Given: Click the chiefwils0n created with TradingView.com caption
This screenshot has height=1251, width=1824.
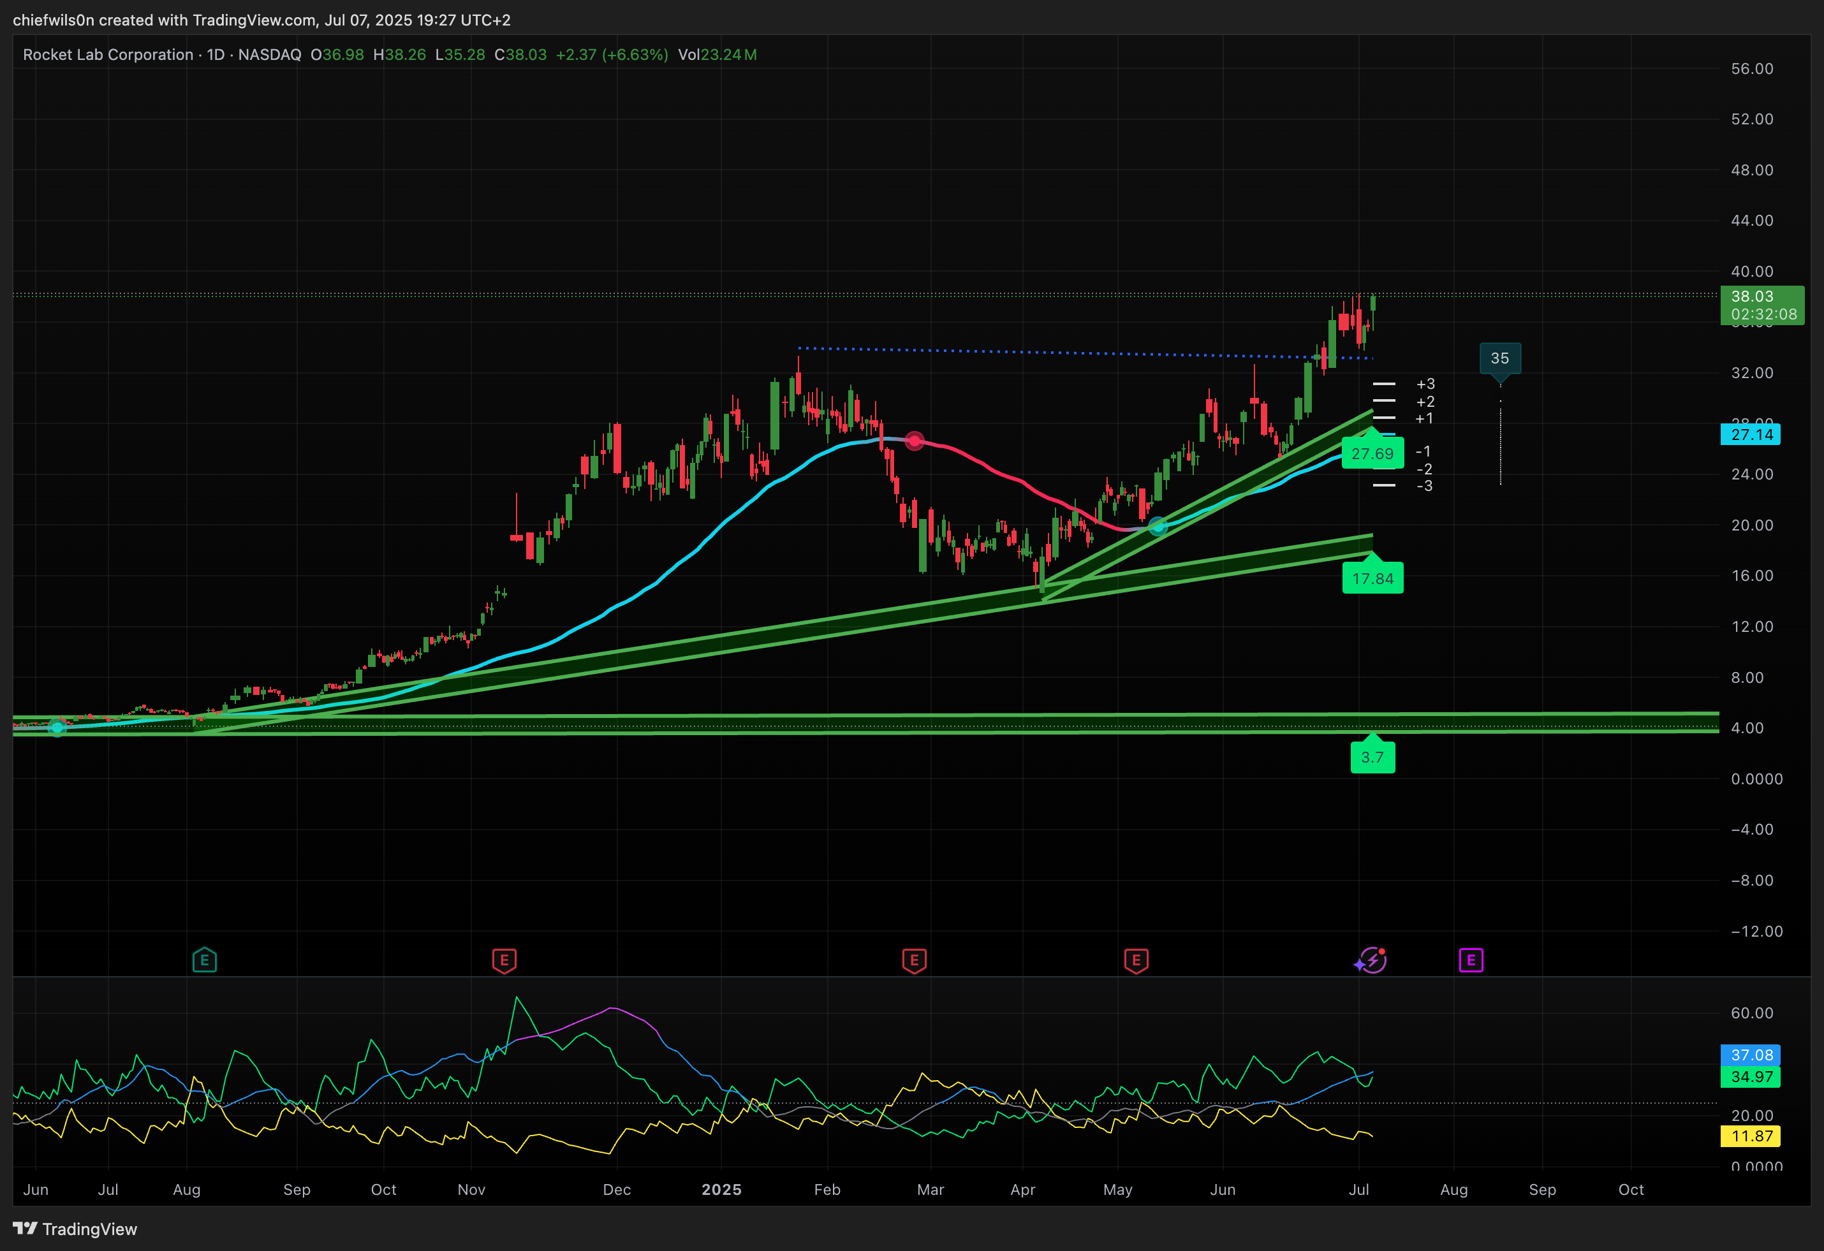Looking at the screenshot, I should coord(165,20).
